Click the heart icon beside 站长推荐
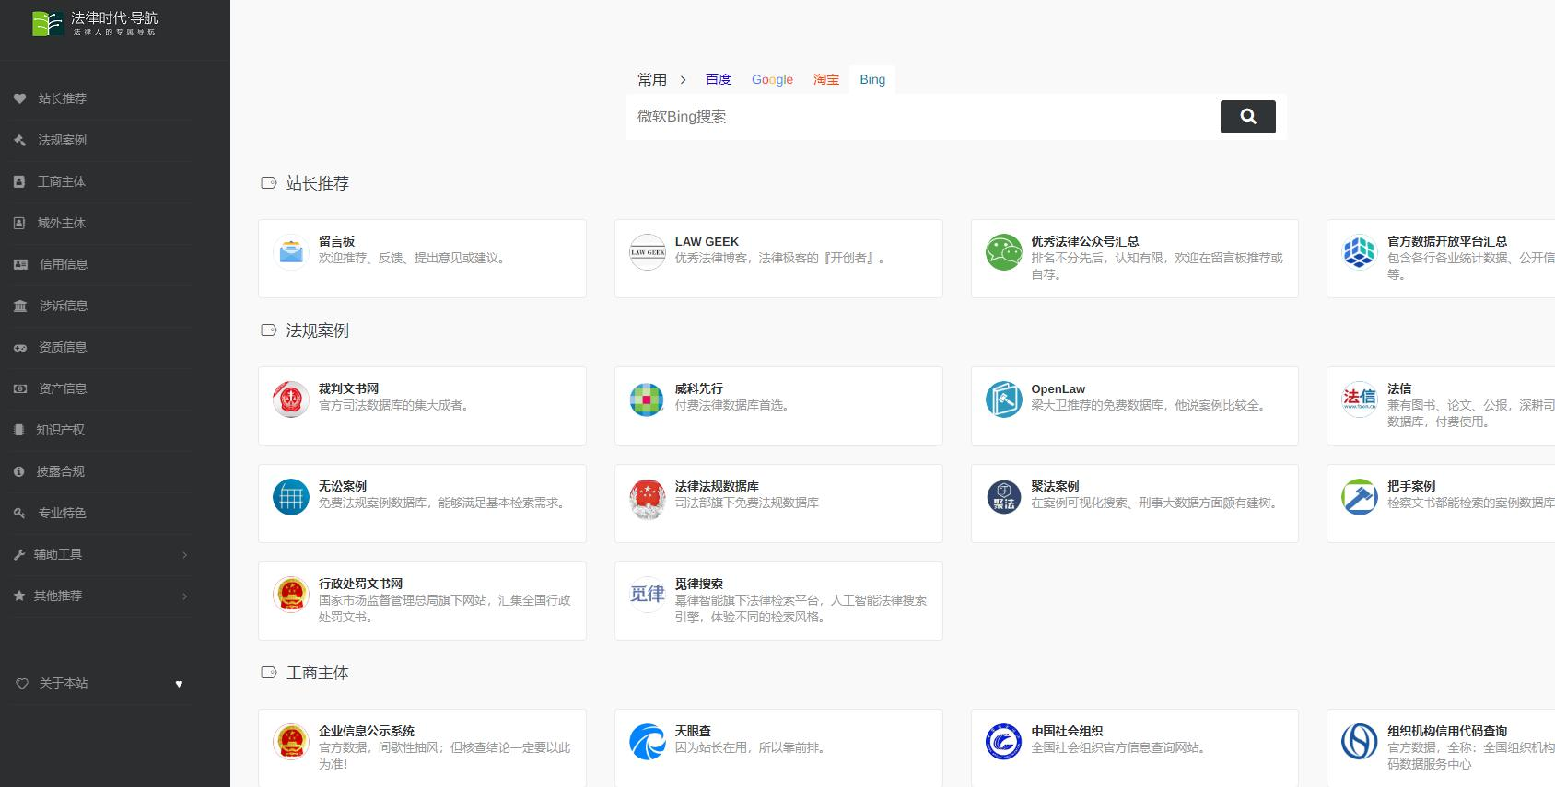Viewport: 1555px width, 787px height. 20,98
